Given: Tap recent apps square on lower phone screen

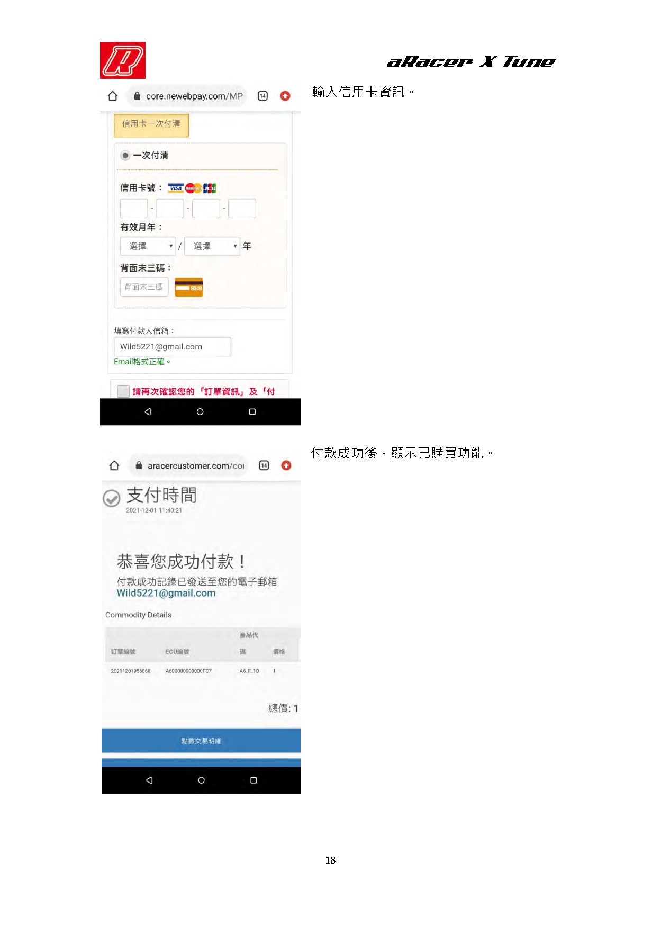Looking at the screenshot, I should click(253, 780).
